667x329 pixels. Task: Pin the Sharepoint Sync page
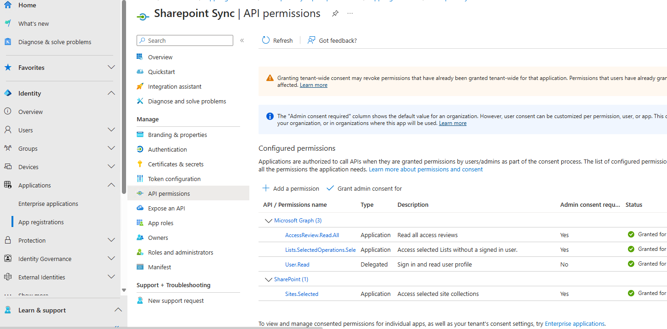[x=335, y=14]
